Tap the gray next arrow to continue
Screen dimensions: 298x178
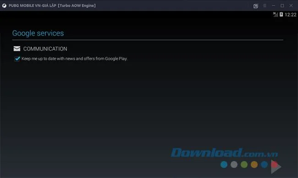[276, 167]
